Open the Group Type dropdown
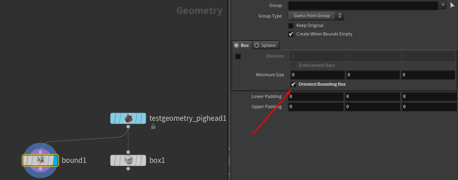458x180 pixels. (316, 16)
